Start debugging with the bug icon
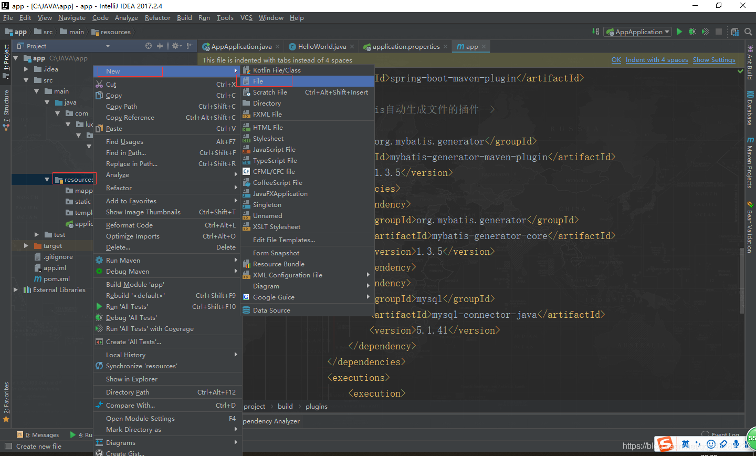This screenshot has height=456, width=756. [x=692, y=32]
